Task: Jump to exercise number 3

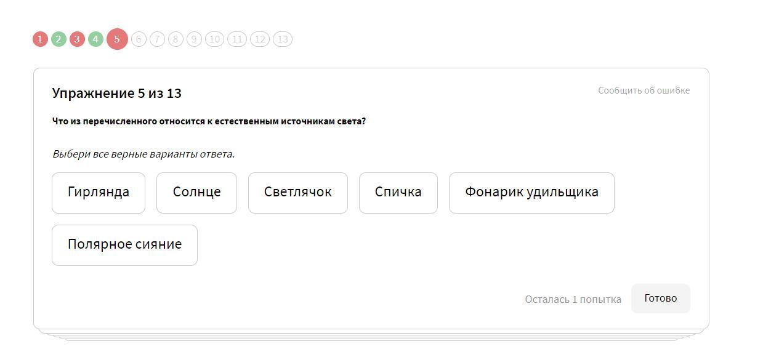Action: [x=77, y=39]
